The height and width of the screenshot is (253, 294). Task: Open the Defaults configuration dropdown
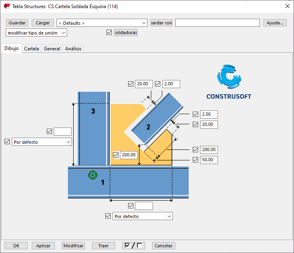[102, 23]
